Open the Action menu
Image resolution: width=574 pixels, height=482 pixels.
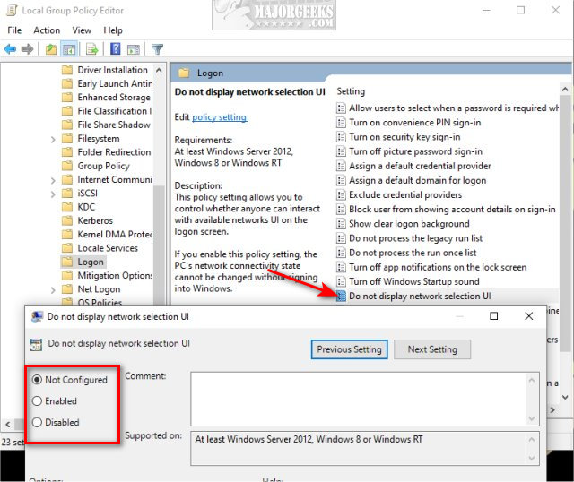[47, 30]
